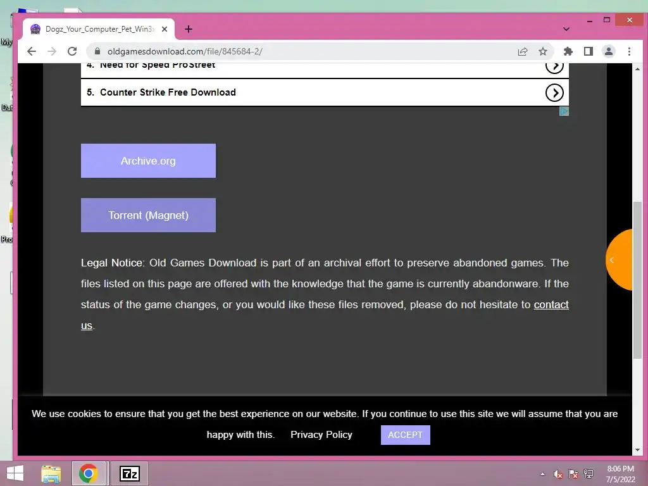
Task: Open 7-Zip from the taskbar
Action: coord(129,473)
